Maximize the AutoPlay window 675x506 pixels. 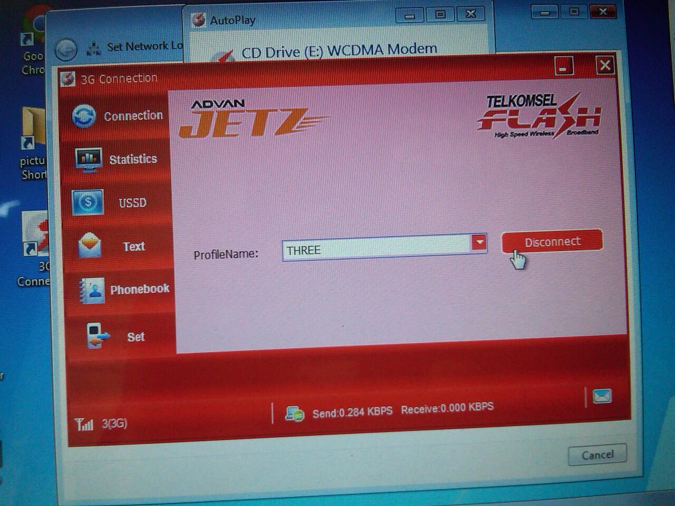tap(440, 14)
